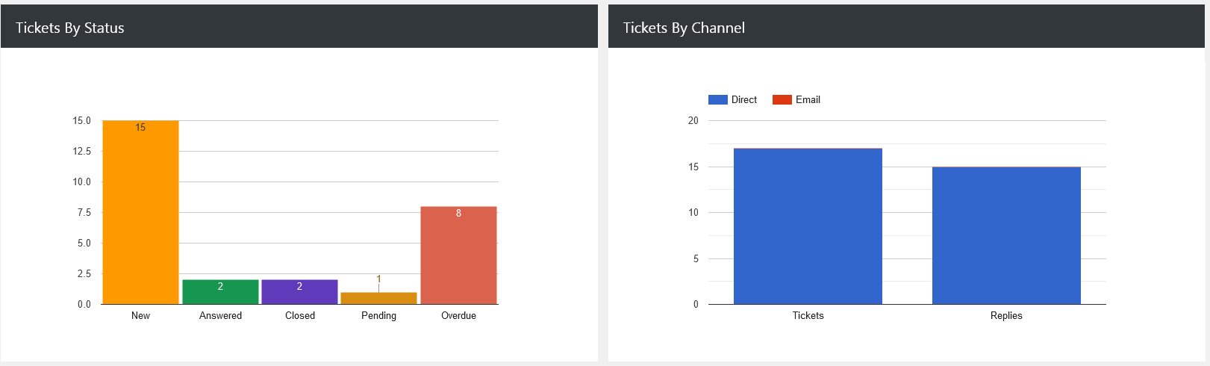The height and width of the screenshot is (366, 1210).
Task: Select the blue Tickets channel bar
Action: coord(808,226)
